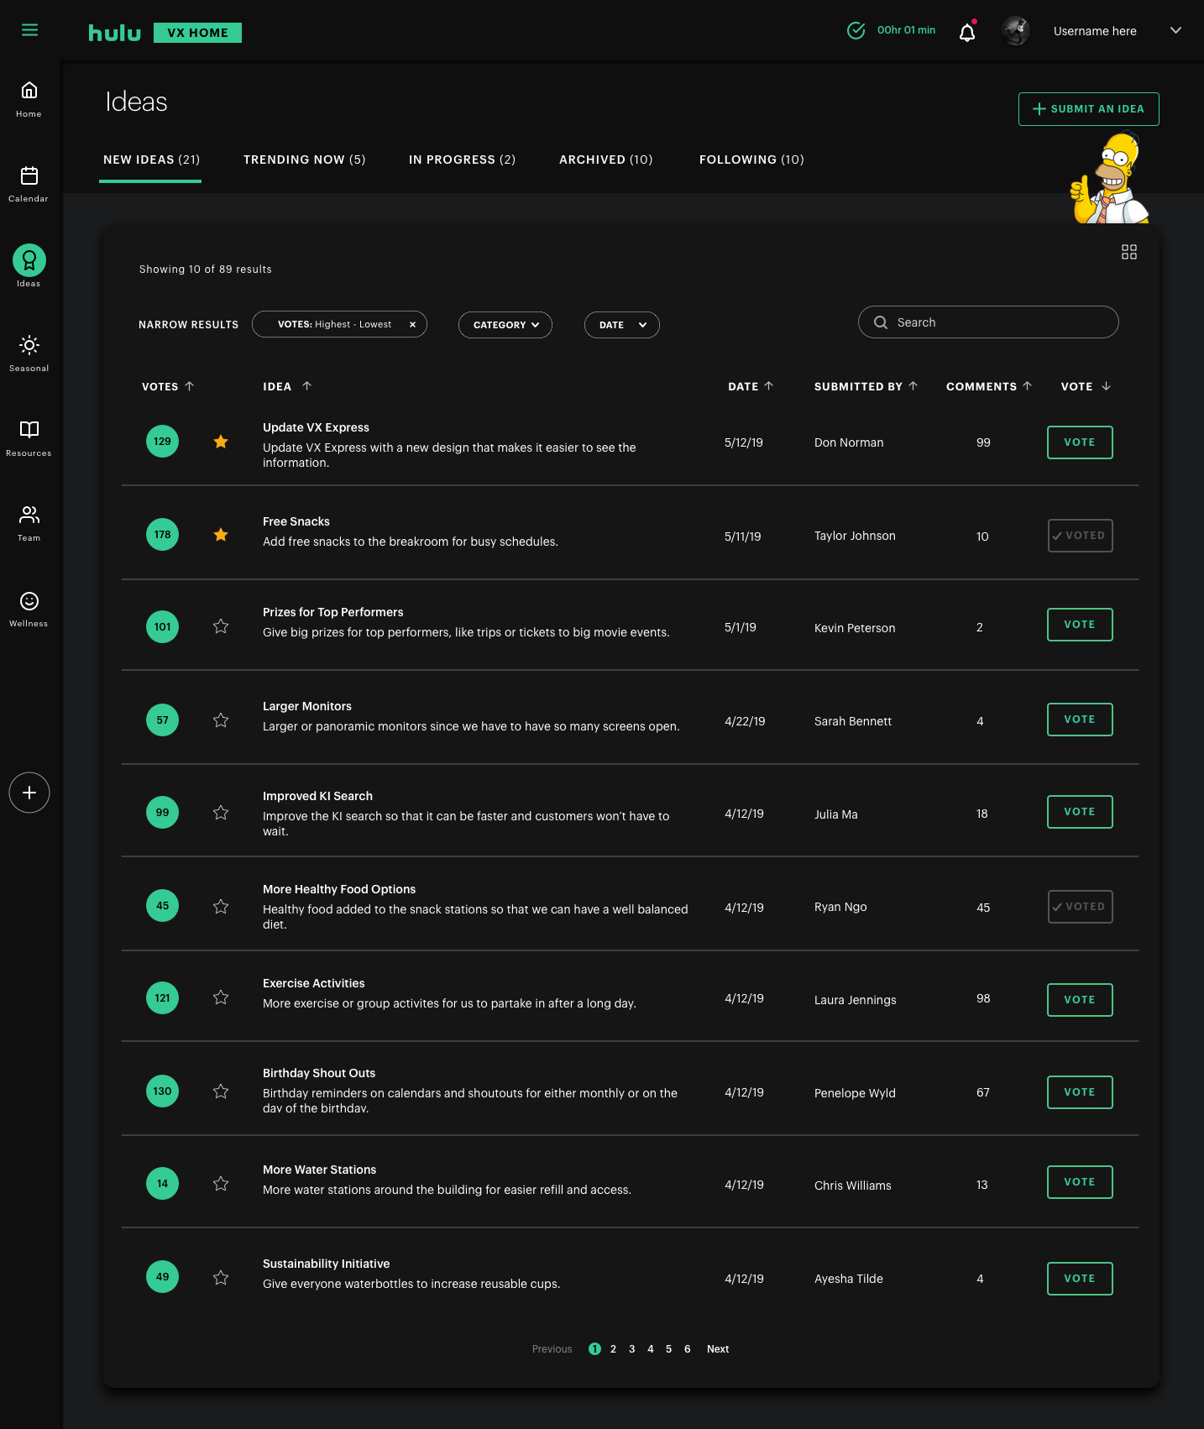Viewport: 1204px width, 1429px height.
Task: Click Submit an Idea button
Action: click(1089, 109)
